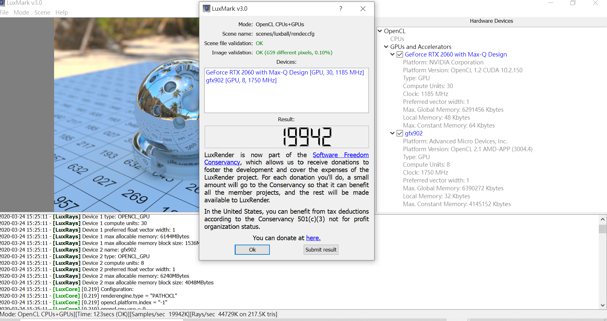The height and width of the screenshot is (321, 607).
Task: Open the Help menu
Action: (x=62, y=12)
